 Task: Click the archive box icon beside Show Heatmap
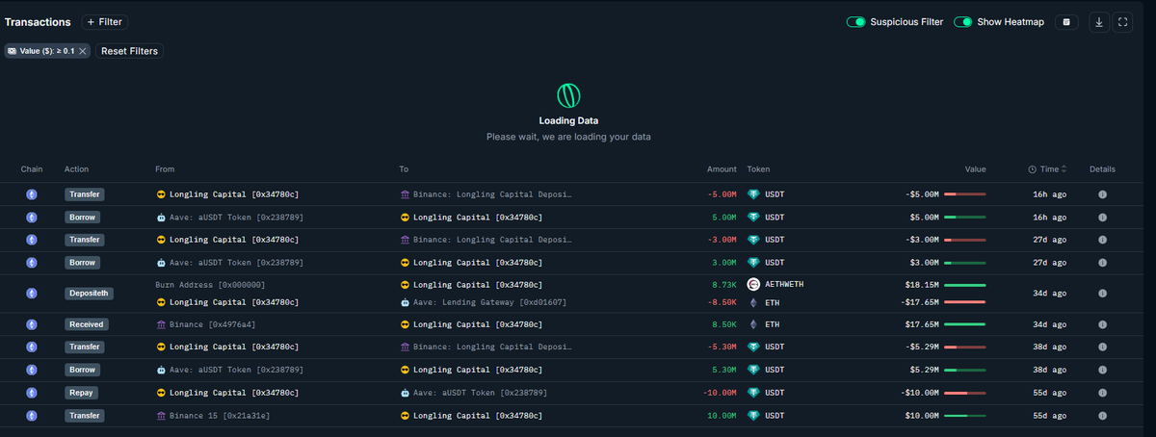click(1066, 22)
